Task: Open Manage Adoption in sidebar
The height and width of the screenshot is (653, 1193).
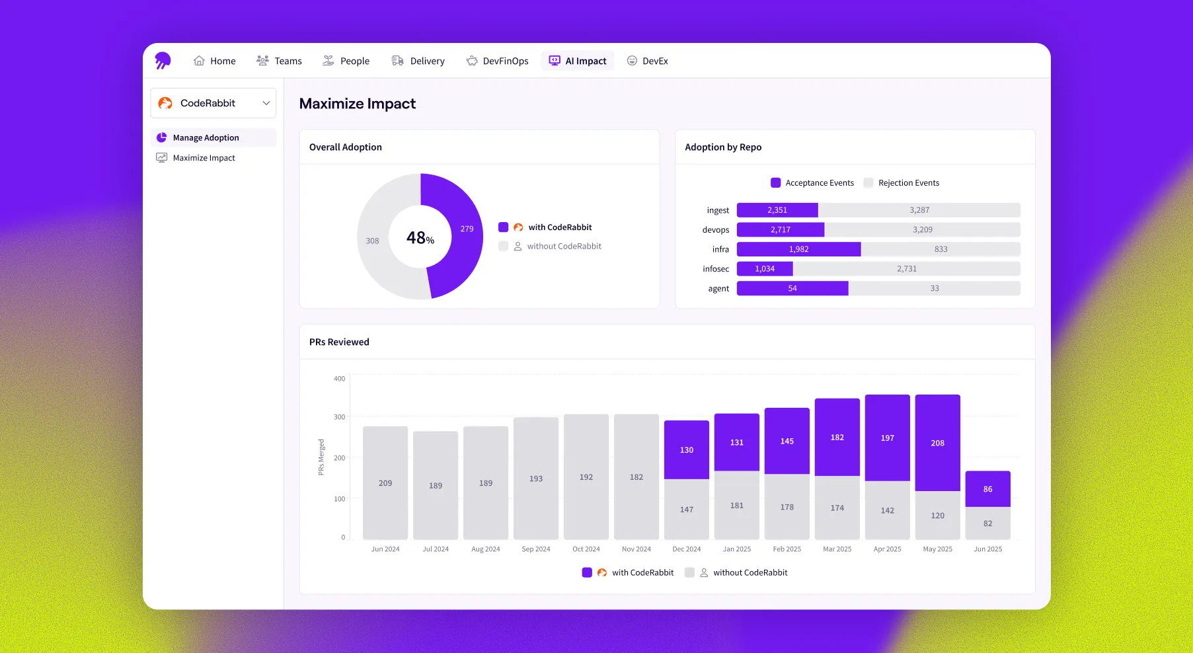Action: (213, 137)
